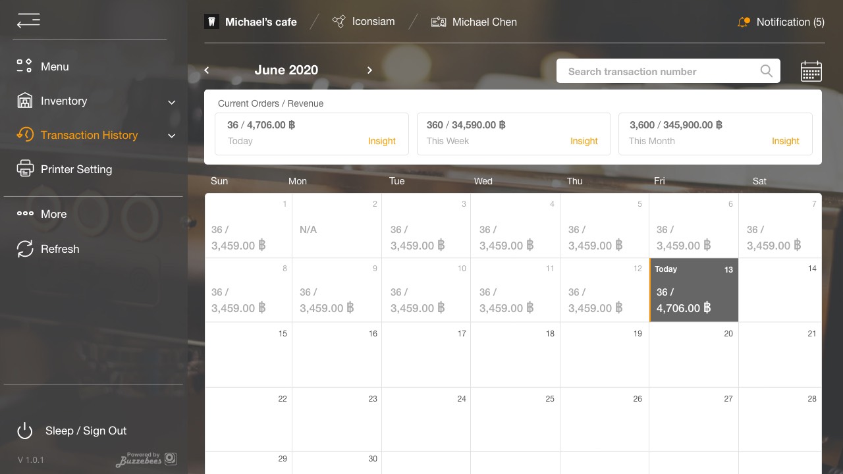Open Insight for This Month revenue
This screenshot has width=843, height=474.
(x=786, y=141)
